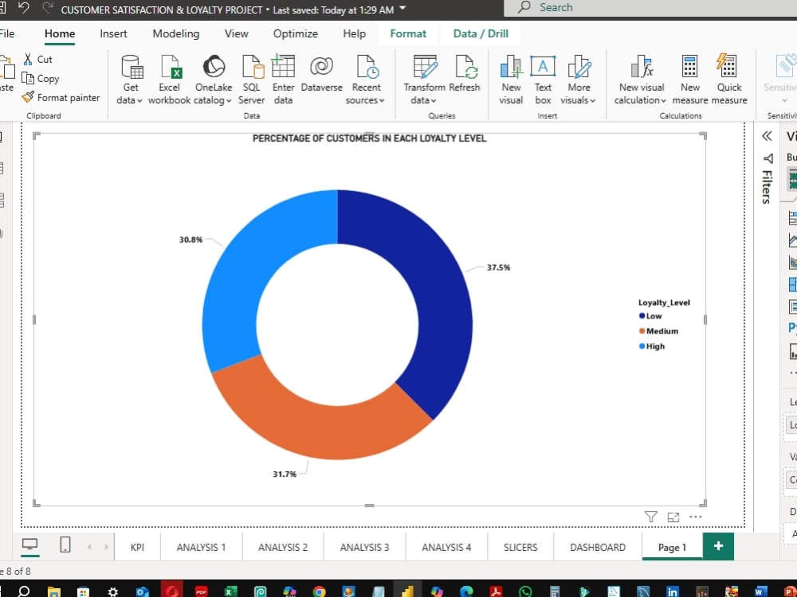Screen dimensions: 797x597
Task: Click the light blue High donut segment
Action: tap(241, 269)
